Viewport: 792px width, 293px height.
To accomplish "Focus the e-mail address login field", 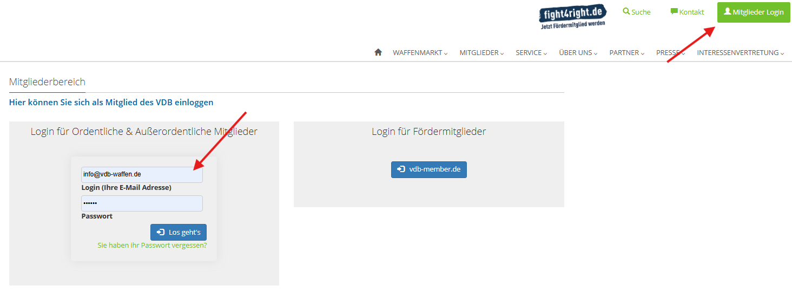I will pos(142,174).
